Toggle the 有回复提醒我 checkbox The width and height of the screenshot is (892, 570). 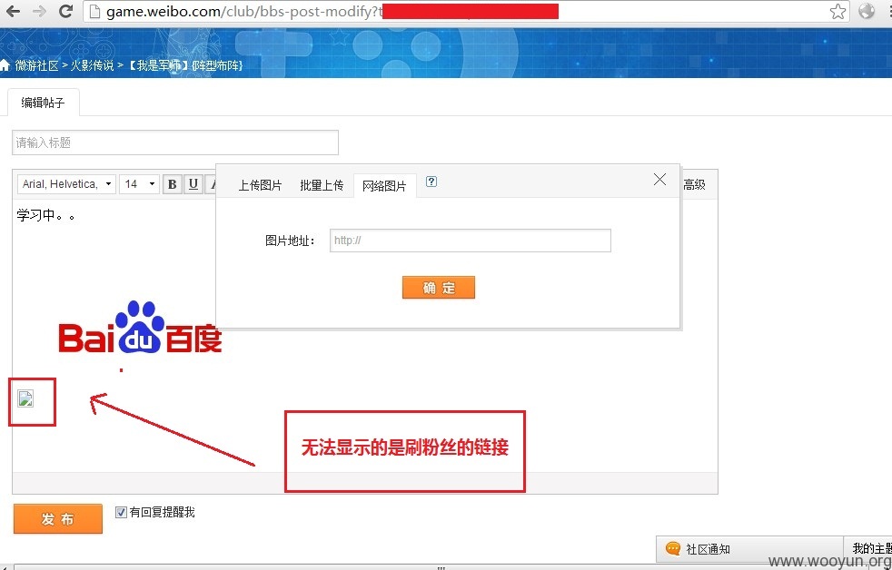point(121,513)
